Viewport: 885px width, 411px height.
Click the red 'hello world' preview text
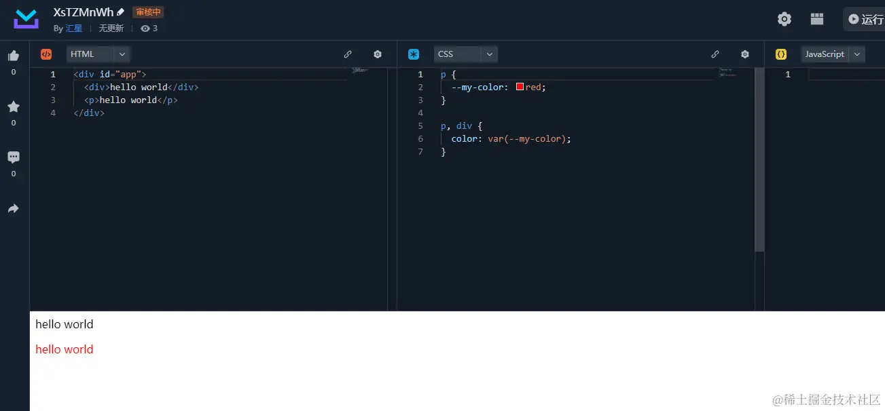(x=65, y=349)
